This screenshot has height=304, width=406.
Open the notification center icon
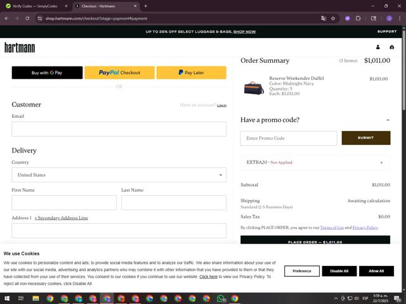tap(397, 298)
